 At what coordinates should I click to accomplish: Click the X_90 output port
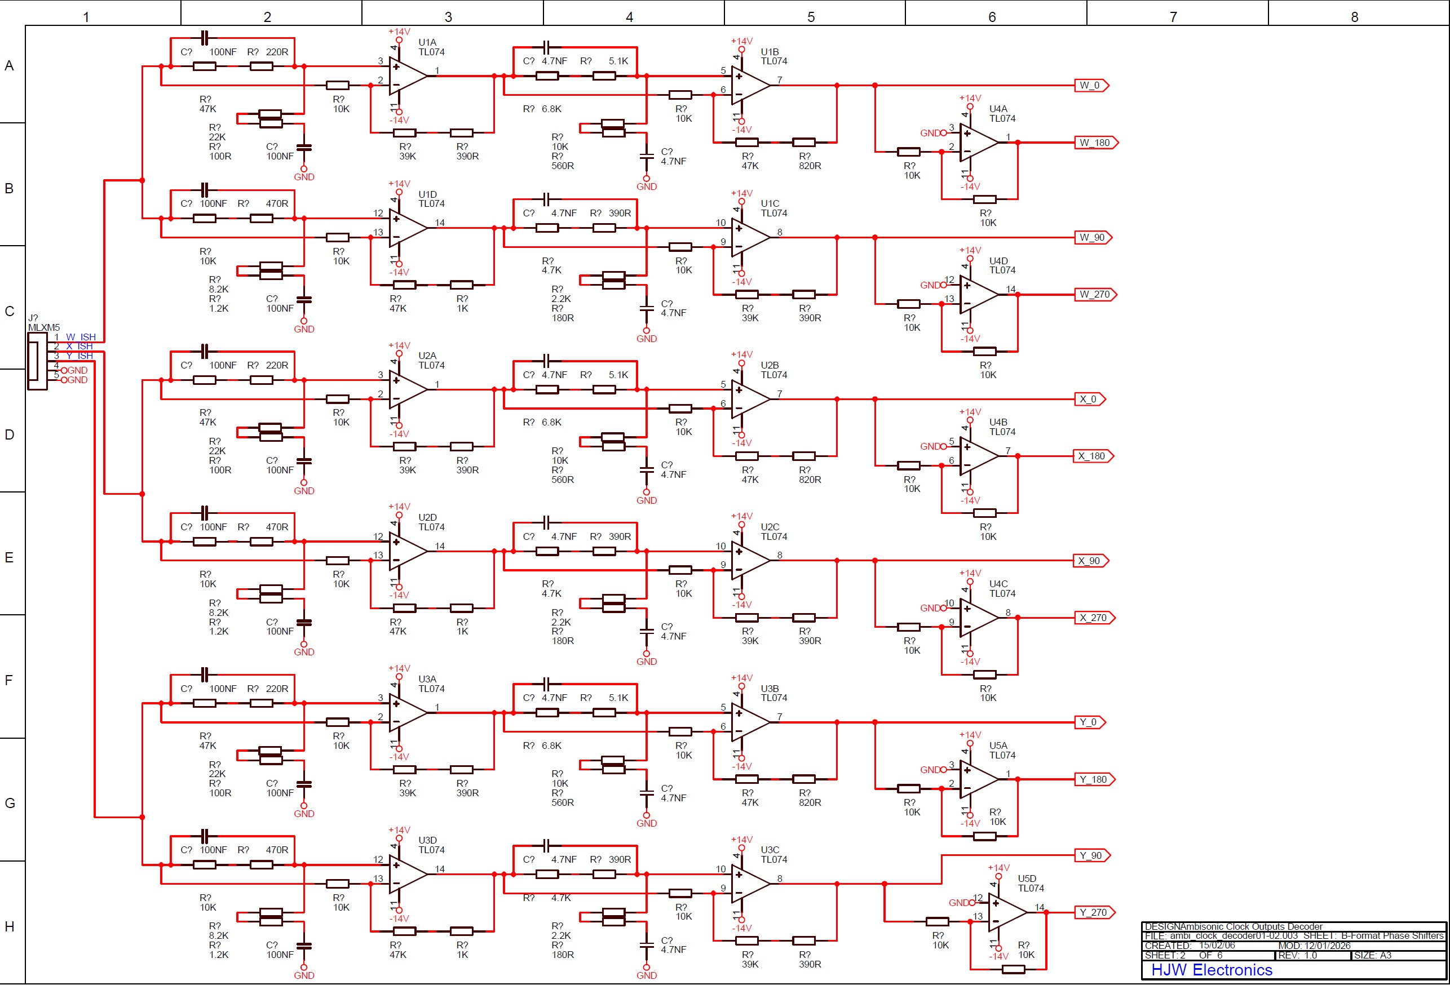pos(1090,561)
